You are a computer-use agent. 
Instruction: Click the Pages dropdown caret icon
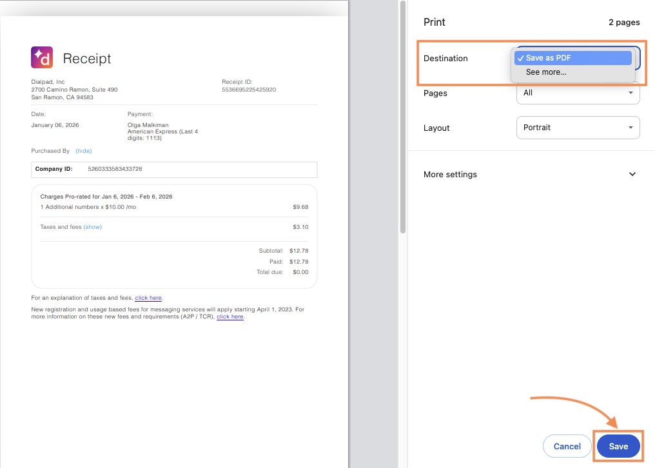[631, 93]
